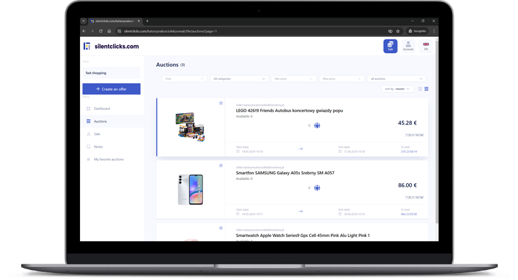Expand the all auctions filter dropdown
The width and height of the screenshot is (518, 280).
[x=396, y=79]
